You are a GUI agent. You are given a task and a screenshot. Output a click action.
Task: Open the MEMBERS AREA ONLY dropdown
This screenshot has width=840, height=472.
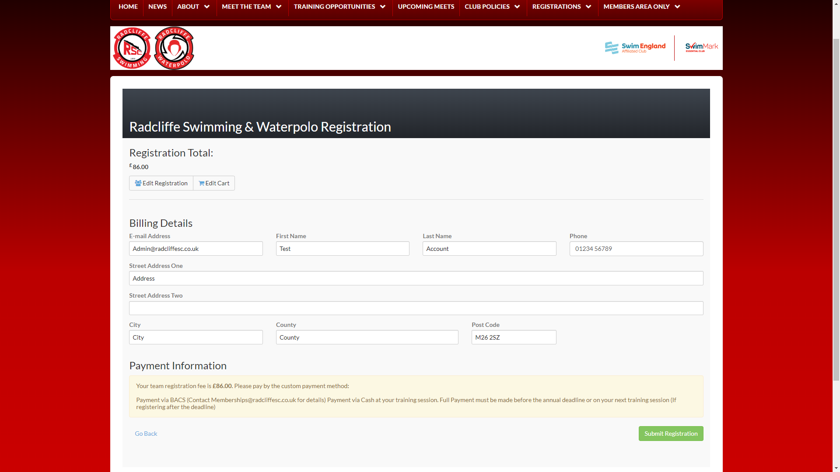(641, 7)
